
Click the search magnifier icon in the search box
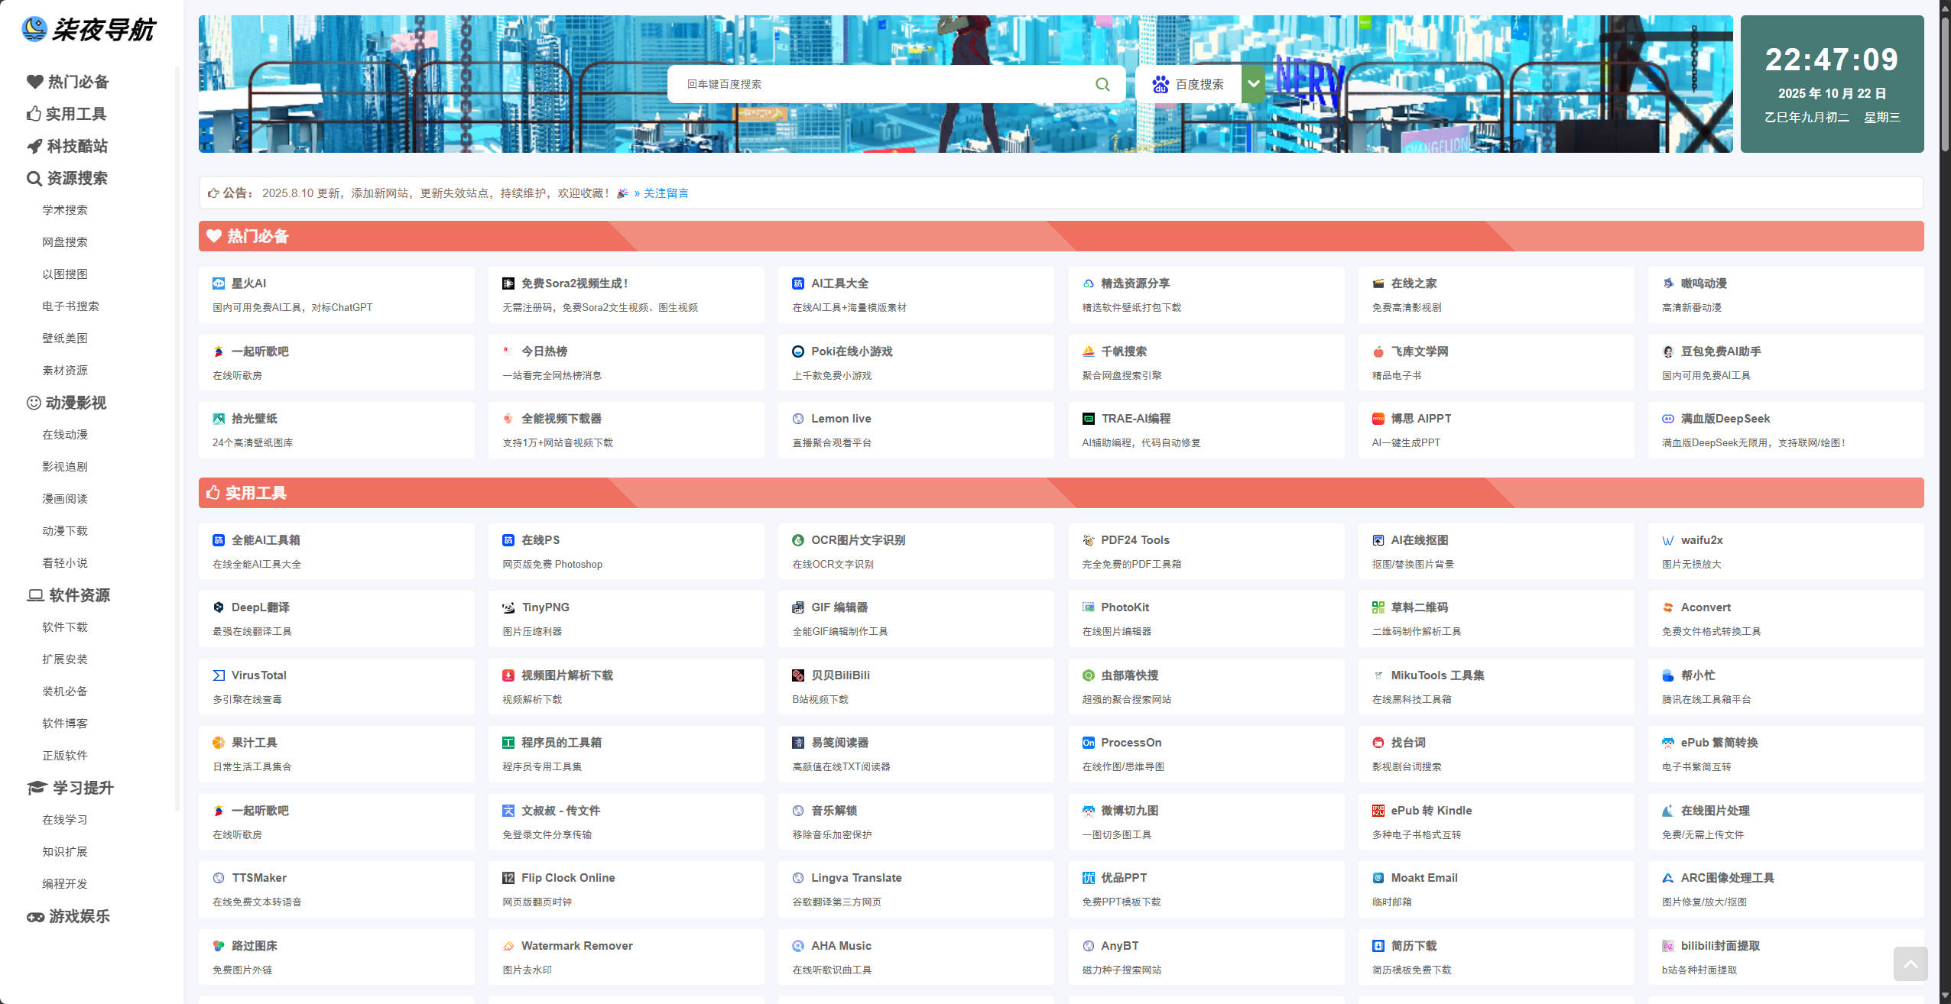(1102, 84)
